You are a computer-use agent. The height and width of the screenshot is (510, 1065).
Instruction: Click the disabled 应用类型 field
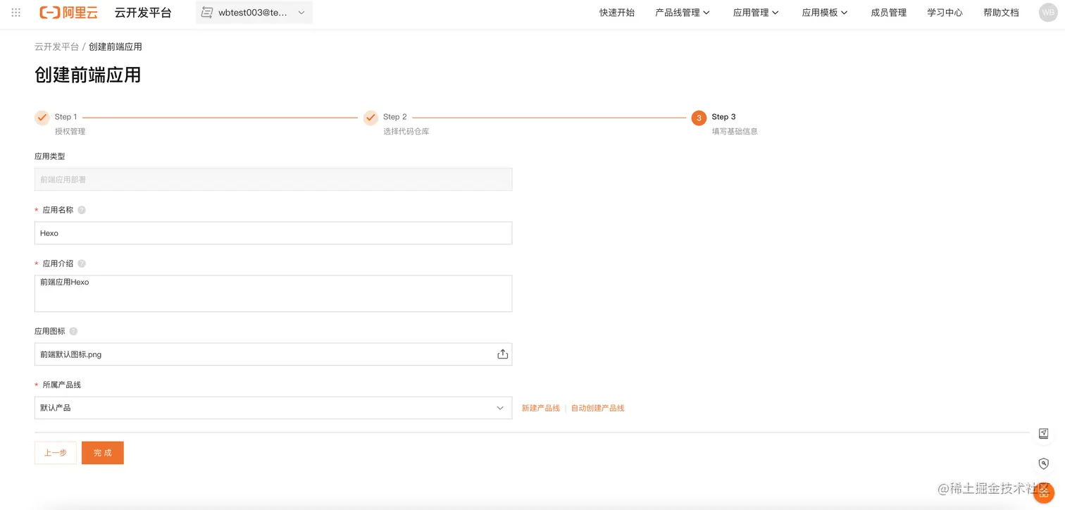pyautogui.click(x=273, y=180)
